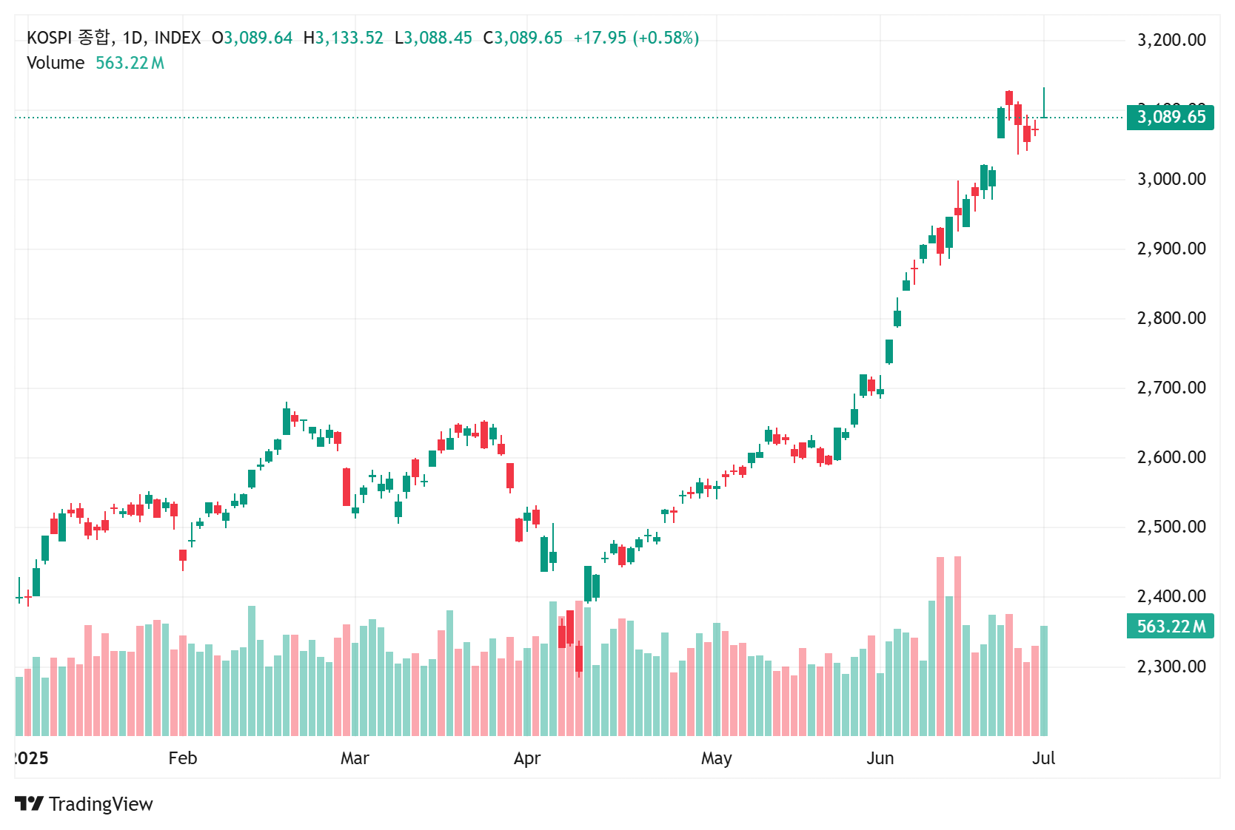This screenshot has height=830, width=1235.
Task: Click the 1D interval label in the legend
Action: tap(133, 38)
